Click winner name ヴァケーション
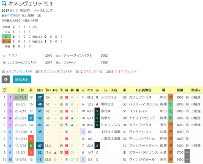 click(140, 132)
